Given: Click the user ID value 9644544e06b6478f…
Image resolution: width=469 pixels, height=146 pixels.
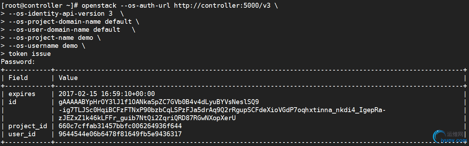Looking at the screenshot, I should pyautogui.click(x=120, y=134).
